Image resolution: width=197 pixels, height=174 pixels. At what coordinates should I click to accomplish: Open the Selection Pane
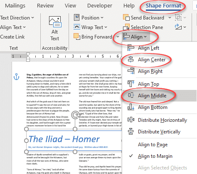point(143,27)
